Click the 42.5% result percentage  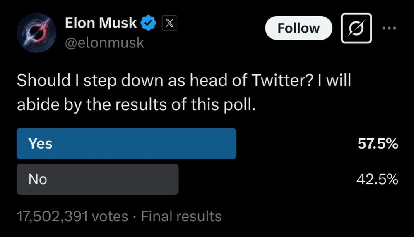click(377, 179)
